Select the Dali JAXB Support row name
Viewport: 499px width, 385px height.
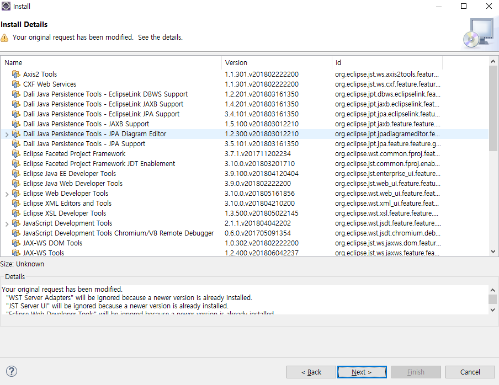pos(86,124)
